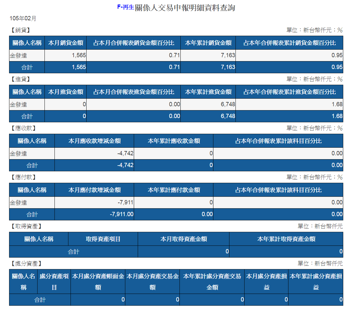Click 本月銷貨金額 column header
This screenshot has height=309, width=362.
66,43
